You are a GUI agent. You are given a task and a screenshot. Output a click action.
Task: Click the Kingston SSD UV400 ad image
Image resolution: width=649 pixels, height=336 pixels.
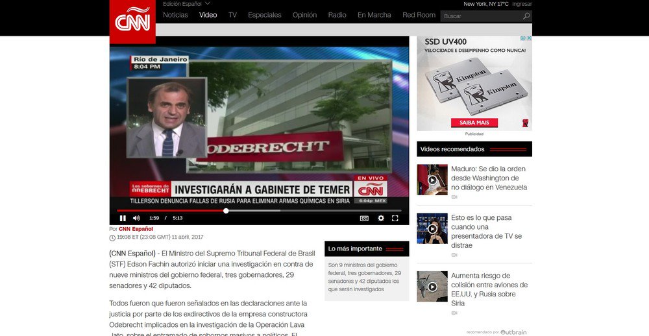pyautogui.click(x=474, y=83)
